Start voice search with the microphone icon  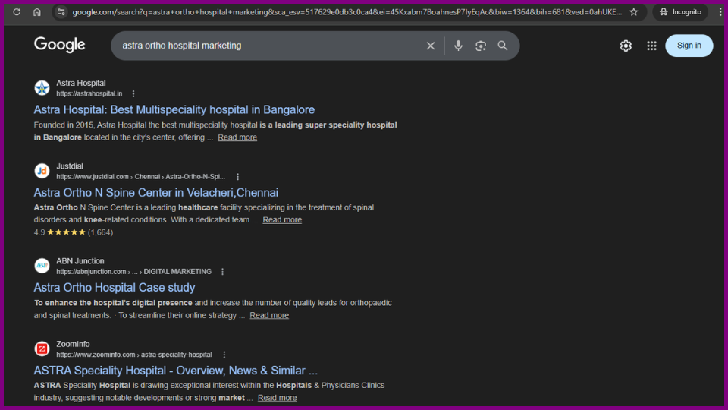[x=458, y=46]
